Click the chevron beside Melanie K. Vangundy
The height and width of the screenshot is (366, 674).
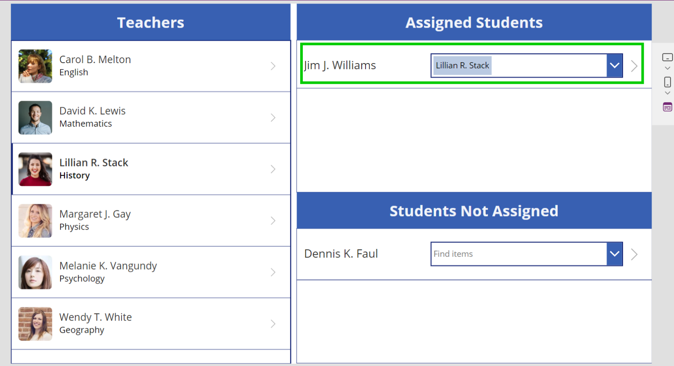pyautogui.click(x=273, y=272)
